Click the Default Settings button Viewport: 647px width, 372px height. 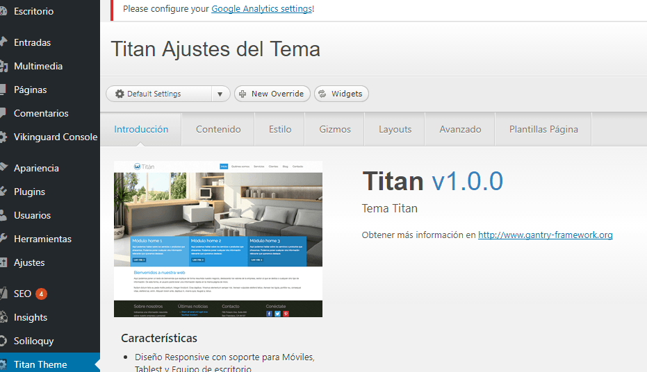click(159, 94)
